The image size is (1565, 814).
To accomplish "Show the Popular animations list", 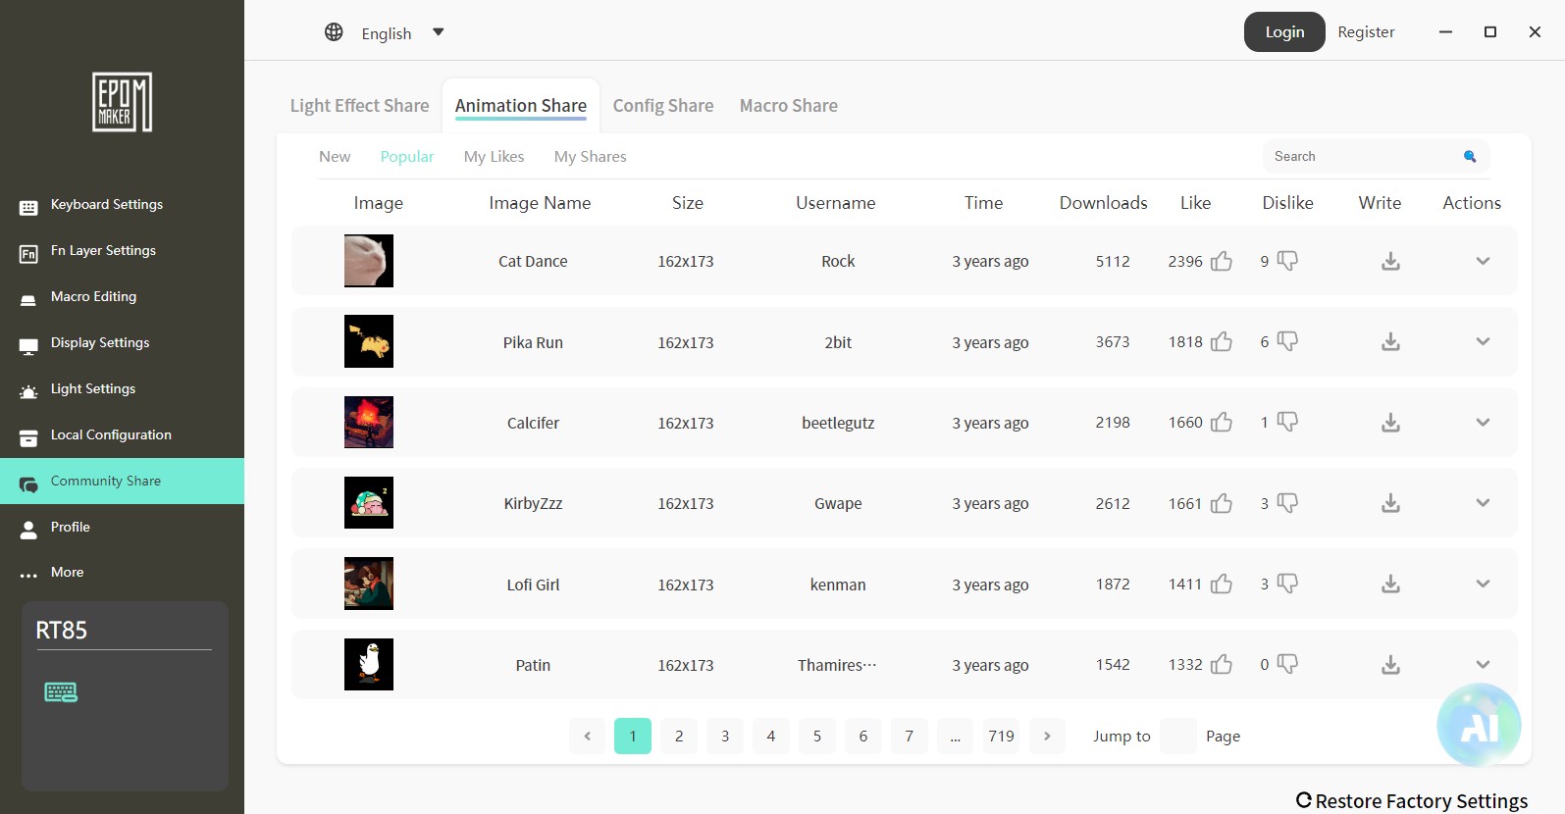I will click(407, 156).
